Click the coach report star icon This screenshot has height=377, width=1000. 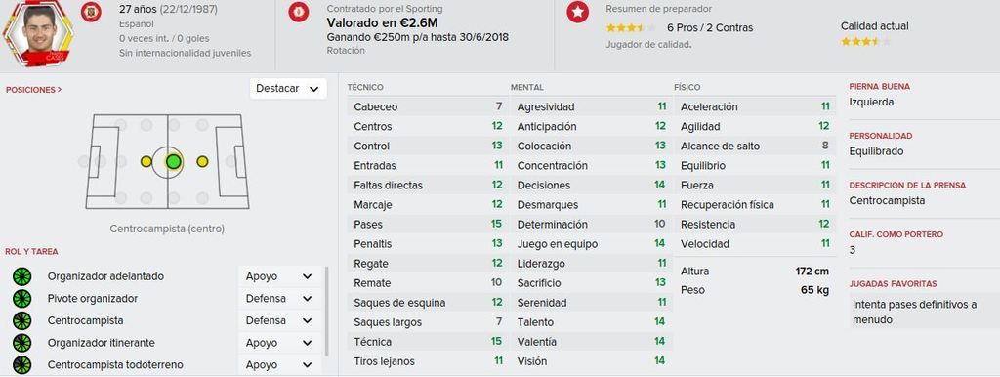point(577,12)
